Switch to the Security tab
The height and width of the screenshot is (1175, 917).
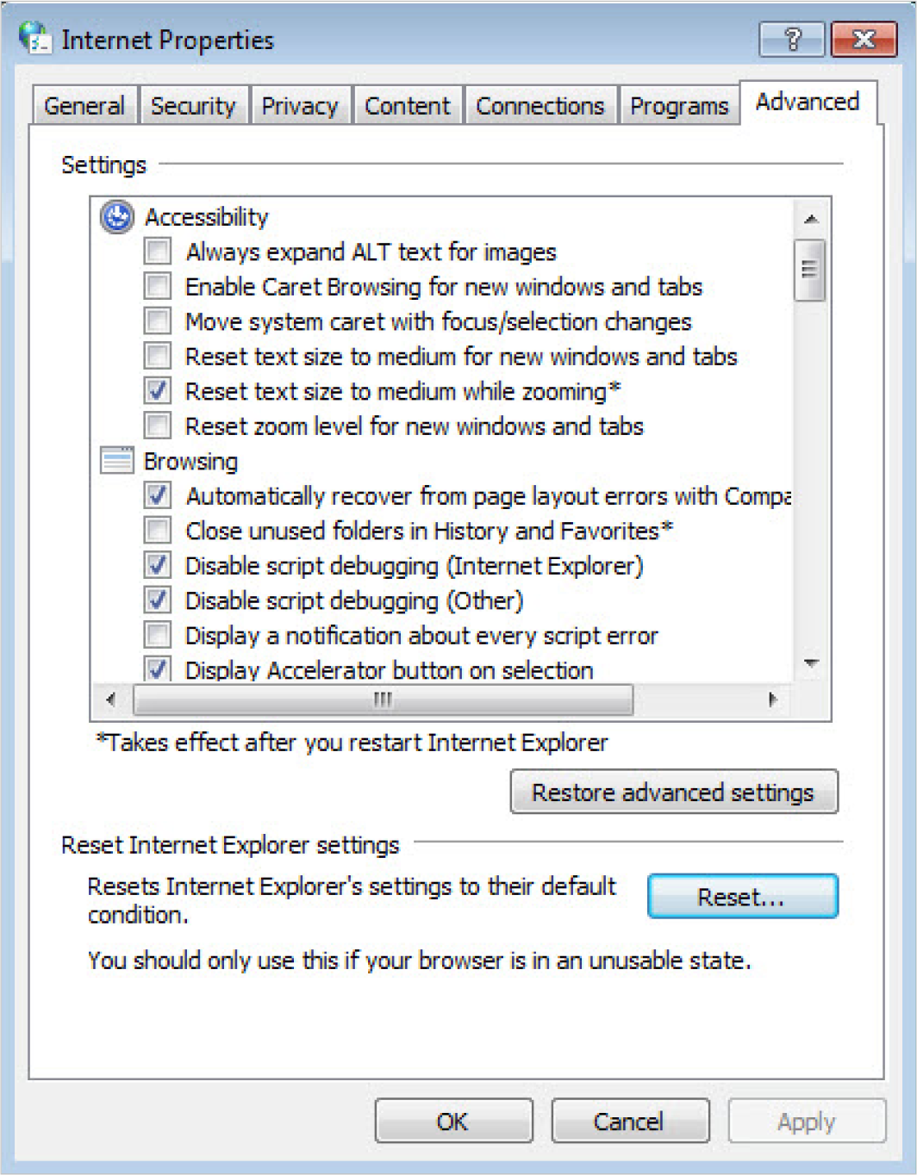pos(193,106)
